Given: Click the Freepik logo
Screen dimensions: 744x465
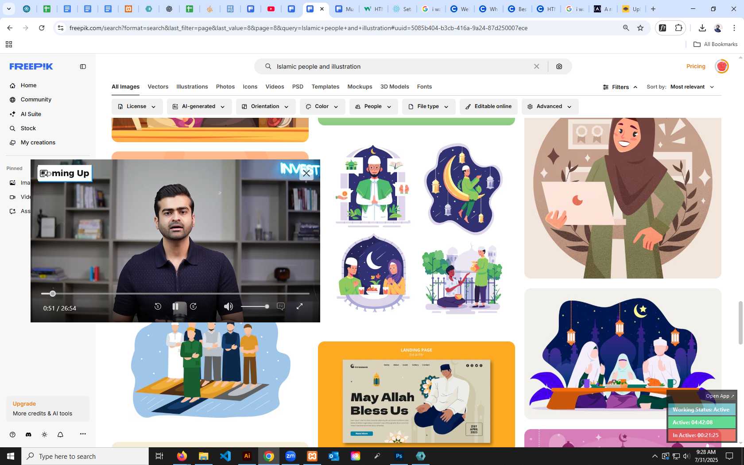Looking at the screenshot, I should [31, 66].
